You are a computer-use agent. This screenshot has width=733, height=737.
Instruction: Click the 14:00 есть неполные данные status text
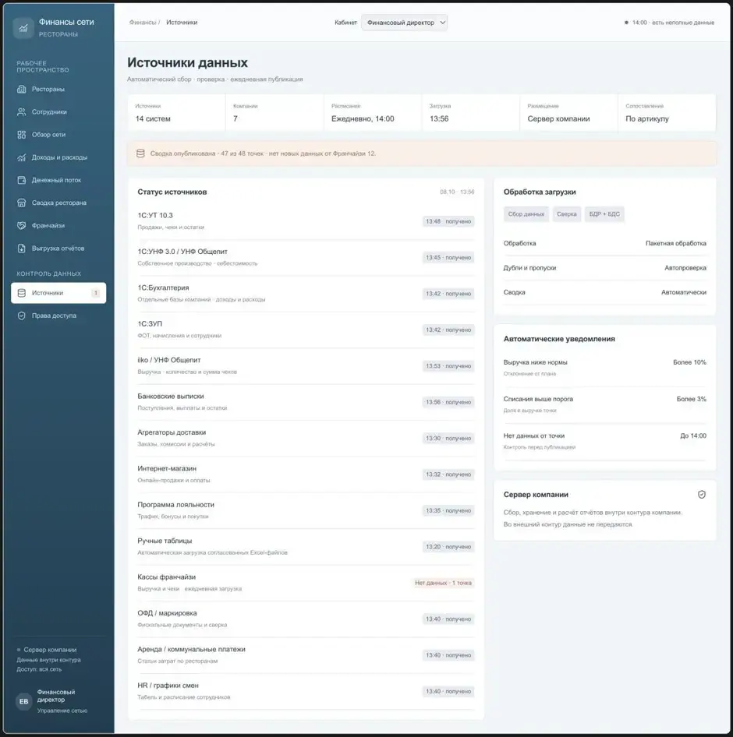673,23
